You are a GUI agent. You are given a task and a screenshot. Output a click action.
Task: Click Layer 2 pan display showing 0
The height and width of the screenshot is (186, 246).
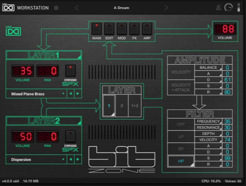pyautogui.click(x=48, y=136)
